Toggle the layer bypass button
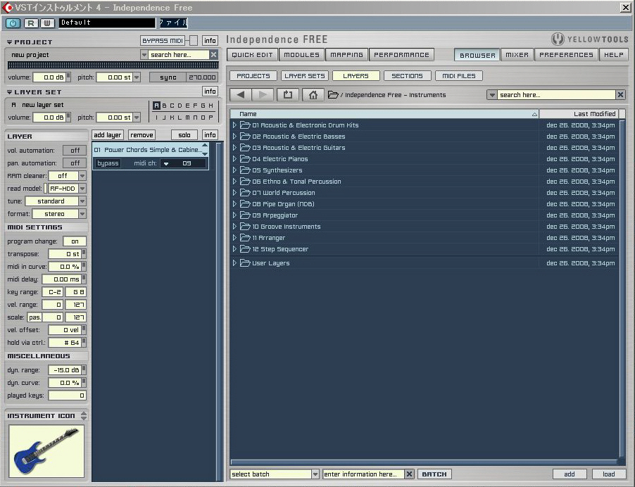 tap(108, 163)
